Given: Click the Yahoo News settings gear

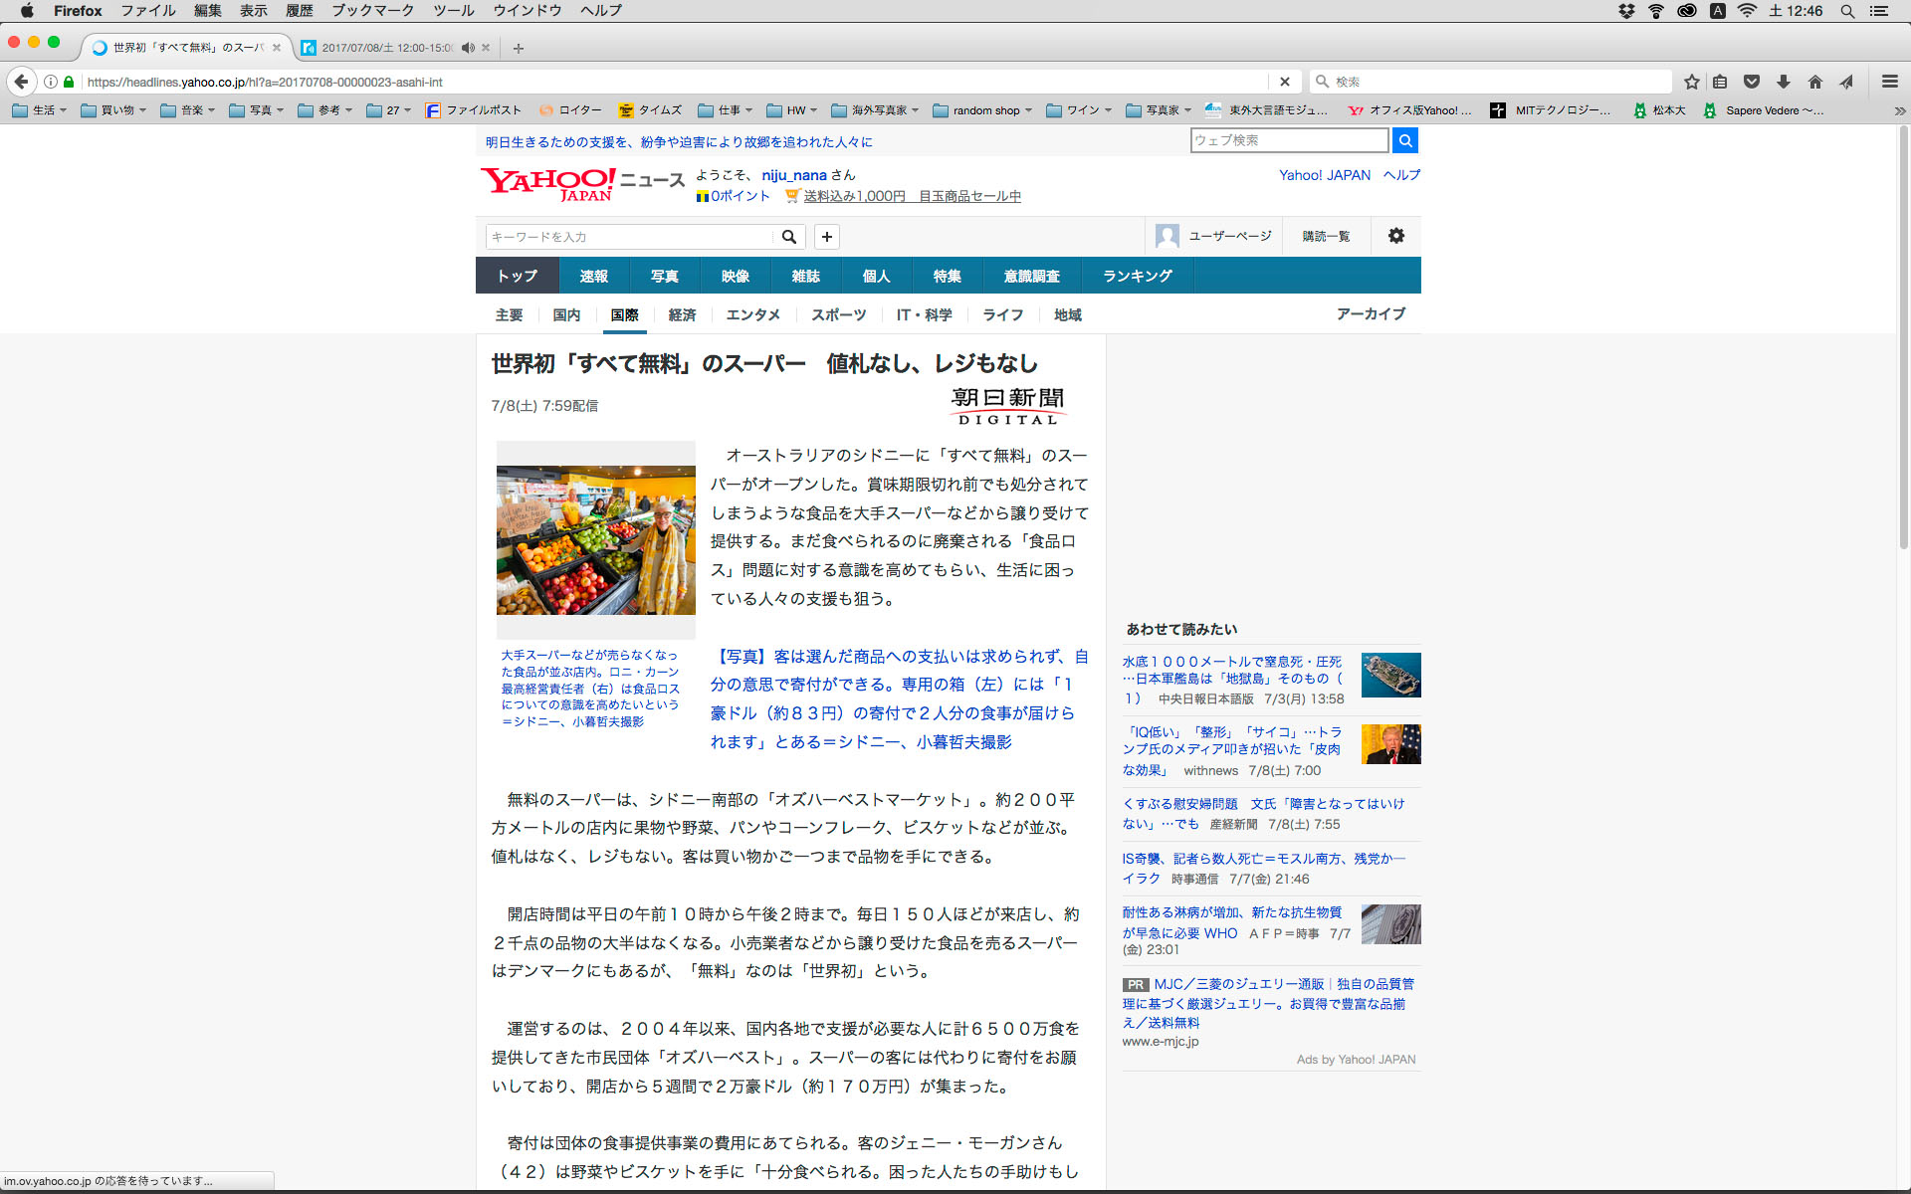Looking at the screenshot, I should [x=1395, y=236].
